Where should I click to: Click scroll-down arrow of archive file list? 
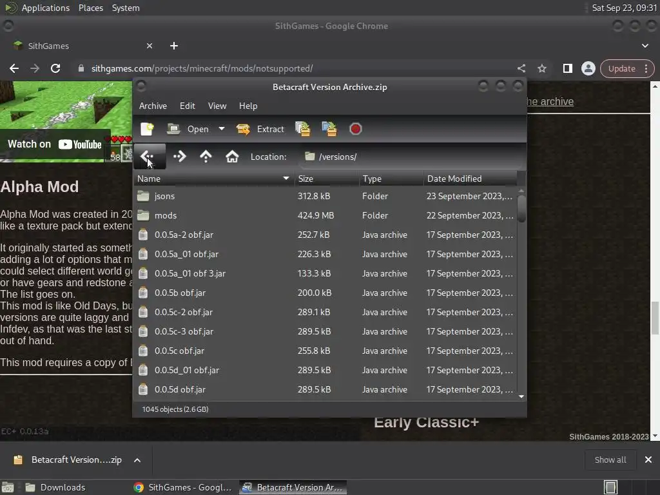click(521, 396)
